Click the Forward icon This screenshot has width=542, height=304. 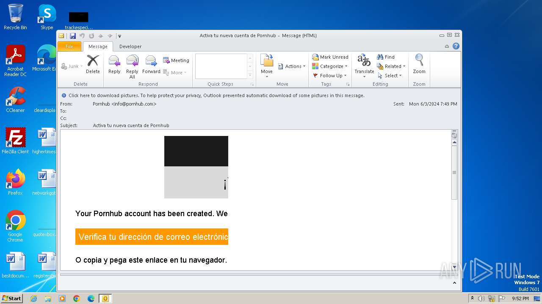click(x=151, y=64)
